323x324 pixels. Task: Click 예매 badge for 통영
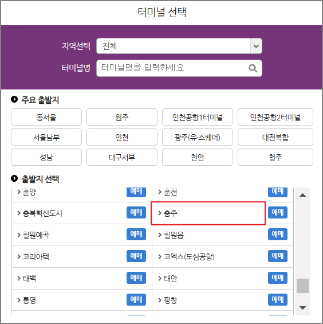tap(136, 299)
